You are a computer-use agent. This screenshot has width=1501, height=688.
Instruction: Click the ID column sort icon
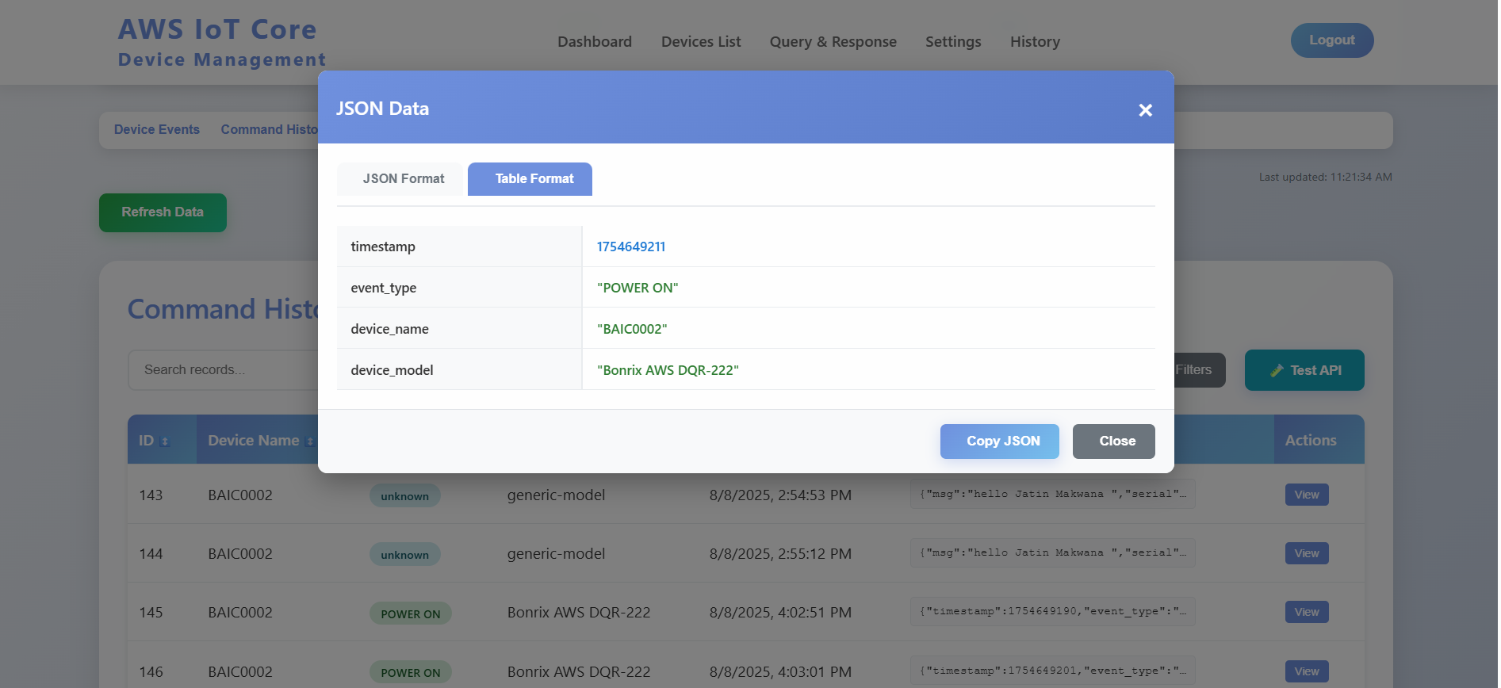click(x=165, y=441)
